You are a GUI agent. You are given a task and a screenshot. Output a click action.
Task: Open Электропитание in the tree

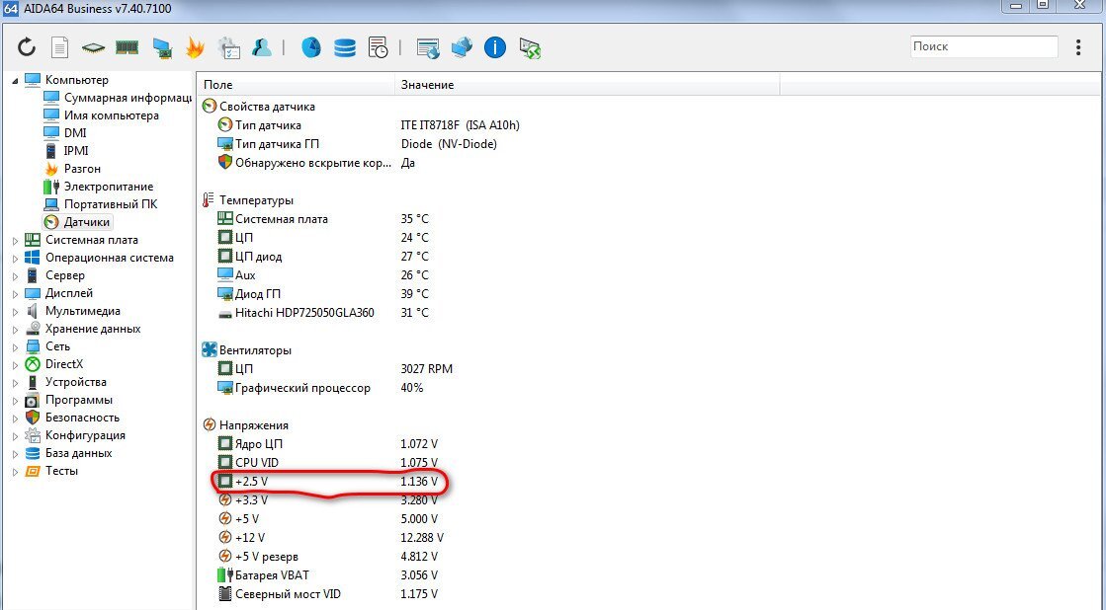click(98, 186)
